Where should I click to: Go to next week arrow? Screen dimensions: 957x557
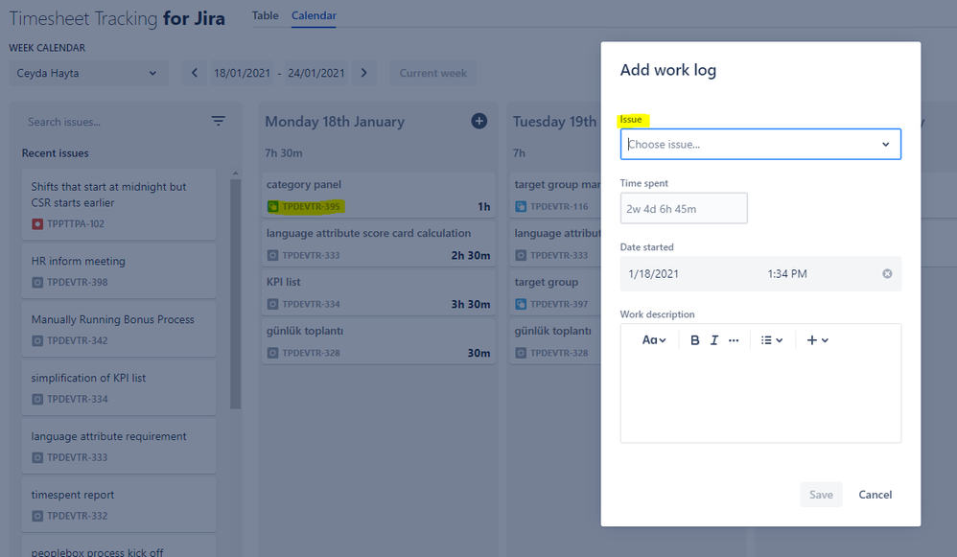coord(363,73)
